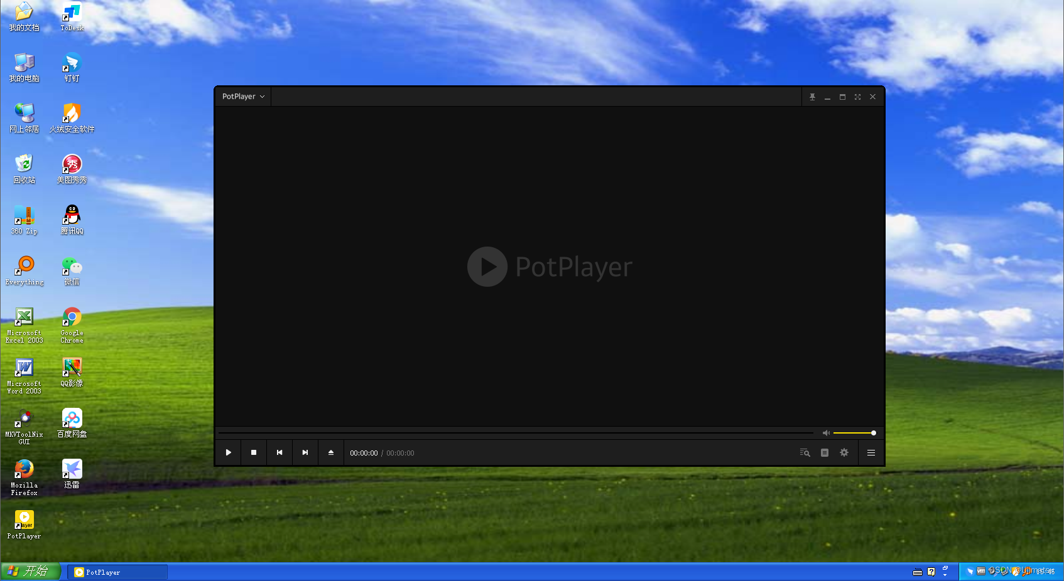Click the DingTalk tray icon
Screen dimensions: 1064x581
970,572
